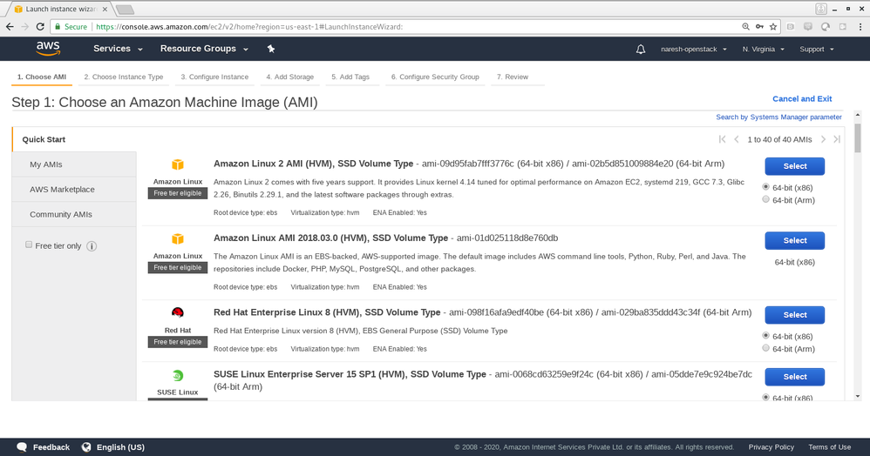The width and height of the screenshot is (870, 456).
Task: Click the AWS logo home icon
Action: coord(48,49)
